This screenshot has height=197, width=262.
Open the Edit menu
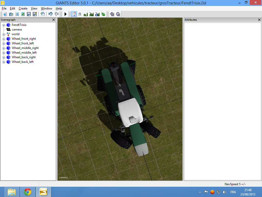[x=13, y=8]
